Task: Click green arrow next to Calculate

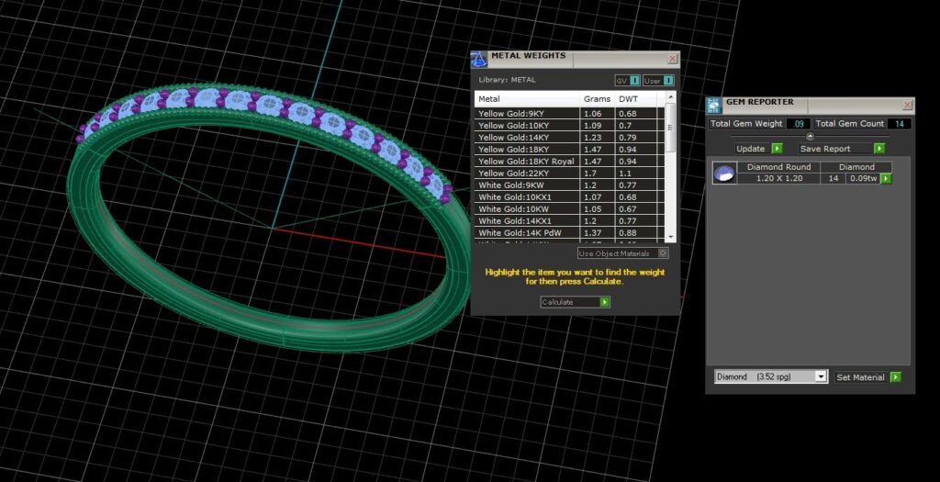Action: 605,302
